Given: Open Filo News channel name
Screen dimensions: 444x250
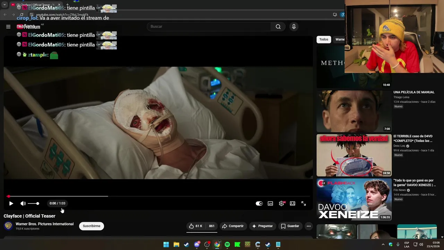Looking at the screenshot, I should pyautogui.click(x=400, y=190).
